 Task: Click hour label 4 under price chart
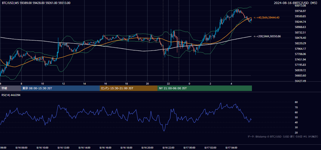click(x=232, y=83)
